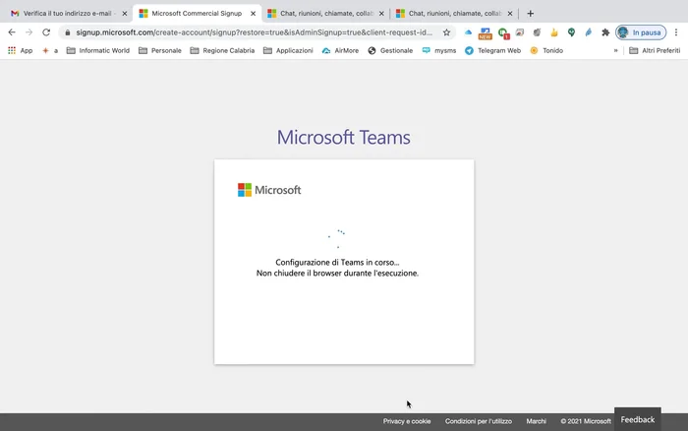Open Marchi footer link
The height and width of the screenshot is (431, 688).
tap(537, 421)
